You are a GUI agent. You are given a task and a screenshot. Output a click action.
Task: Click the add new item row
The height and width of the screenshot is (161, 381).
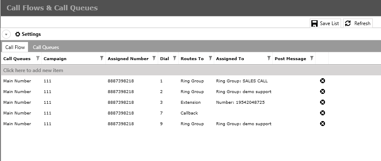[x=190, y=70]
